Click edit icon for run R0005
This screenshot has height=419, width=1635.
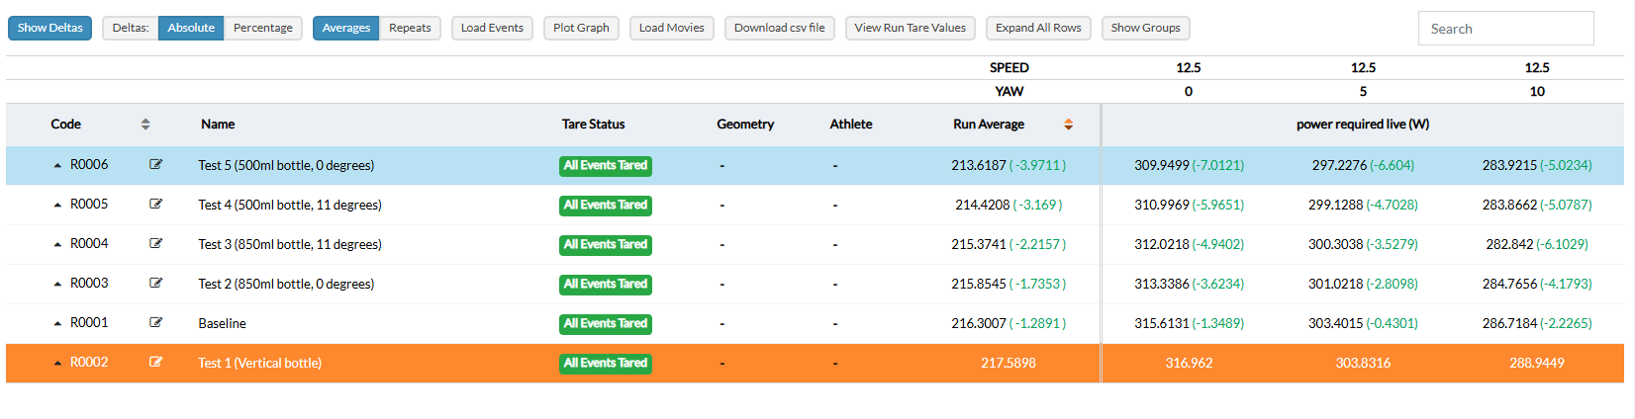(155, 205)
